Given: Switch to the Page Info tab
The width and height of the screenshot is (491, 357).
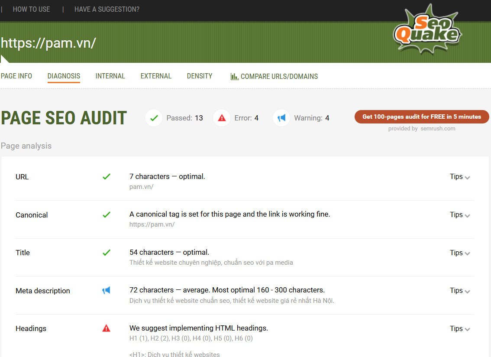Looking at the screenshot, I should [16, 76].
